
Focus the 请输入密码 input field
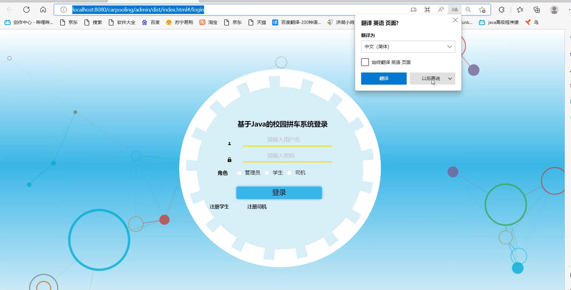click(287, 156)
